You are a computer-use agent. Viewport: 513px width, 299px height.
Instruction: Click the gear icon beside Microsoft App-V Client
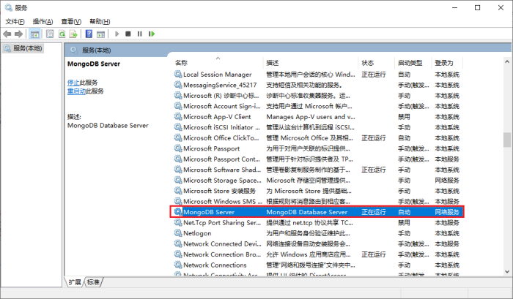[178, 116]
